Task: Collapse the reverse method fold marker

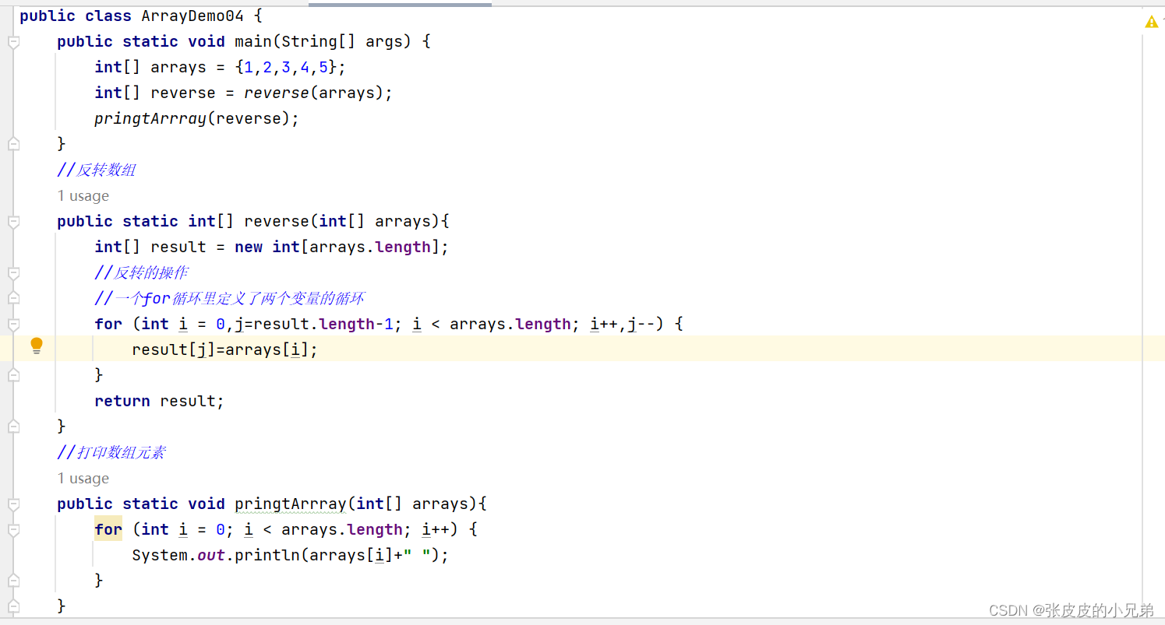Action: (x=13, y=222)
